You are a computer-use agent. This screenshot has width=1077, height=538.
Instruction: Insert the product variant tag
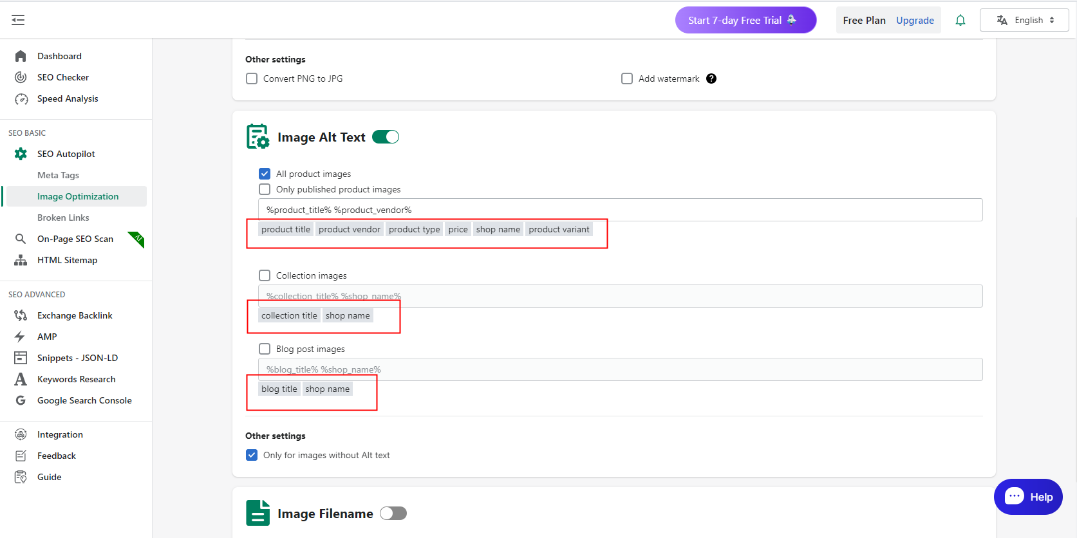[559, 229]
